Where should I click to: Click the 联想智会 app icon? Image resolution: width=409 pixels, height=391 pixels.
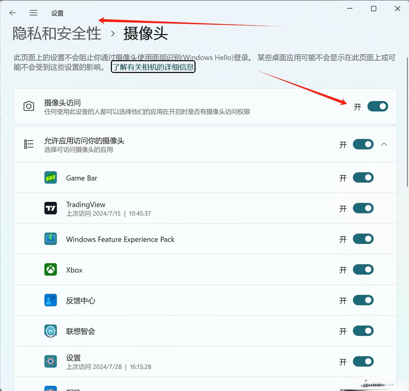(x=51, y=331)
